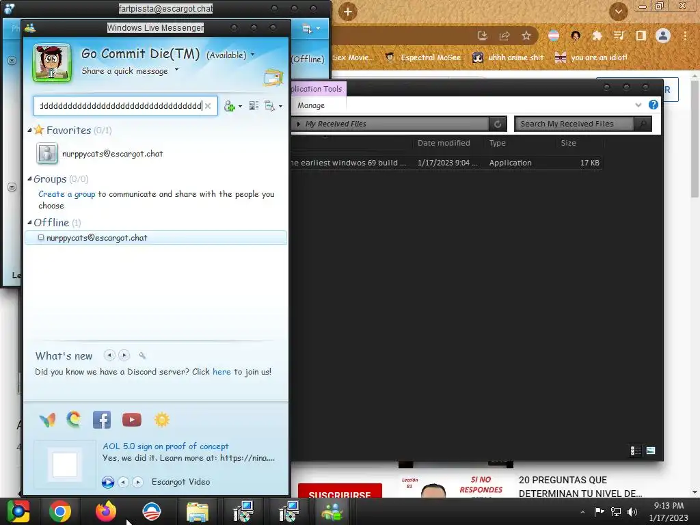The height and width of the screenshot is (525, 700).
Task: Play the Escargot Video
Action: pos(108,482)
